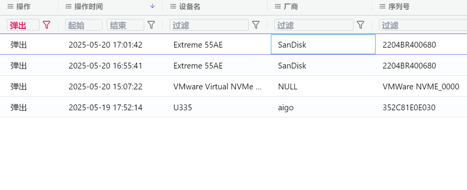
Task: Focus the 厂商 filter input
Action: pyautogui.click(x=314, y=25)
